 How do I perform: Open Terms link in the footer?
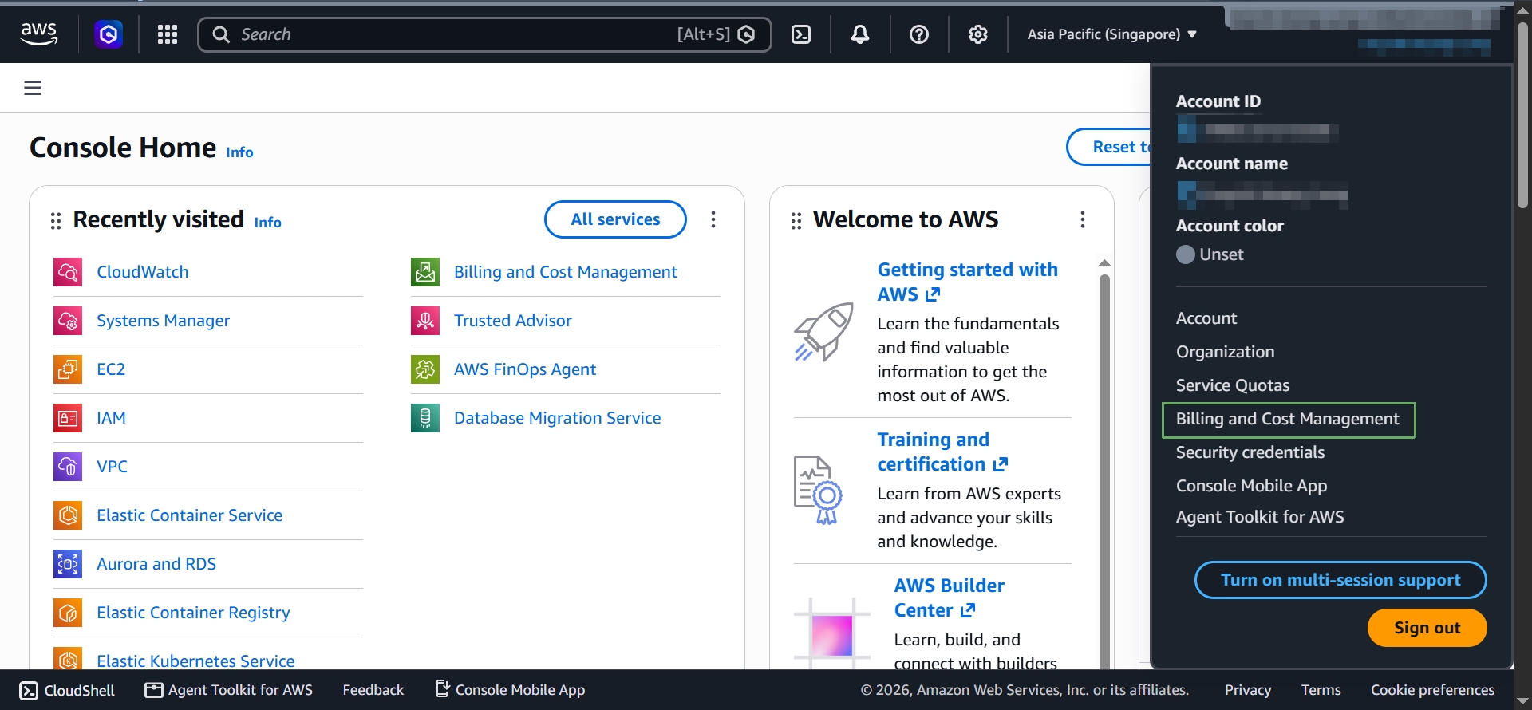1321,690
